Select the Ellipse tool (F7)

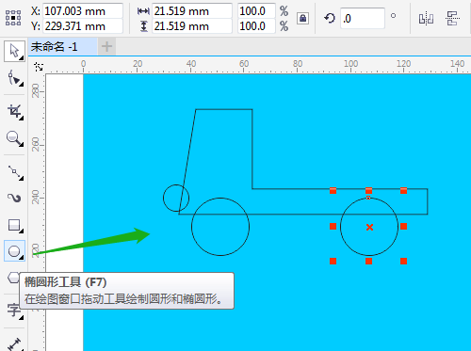point(14,251)
